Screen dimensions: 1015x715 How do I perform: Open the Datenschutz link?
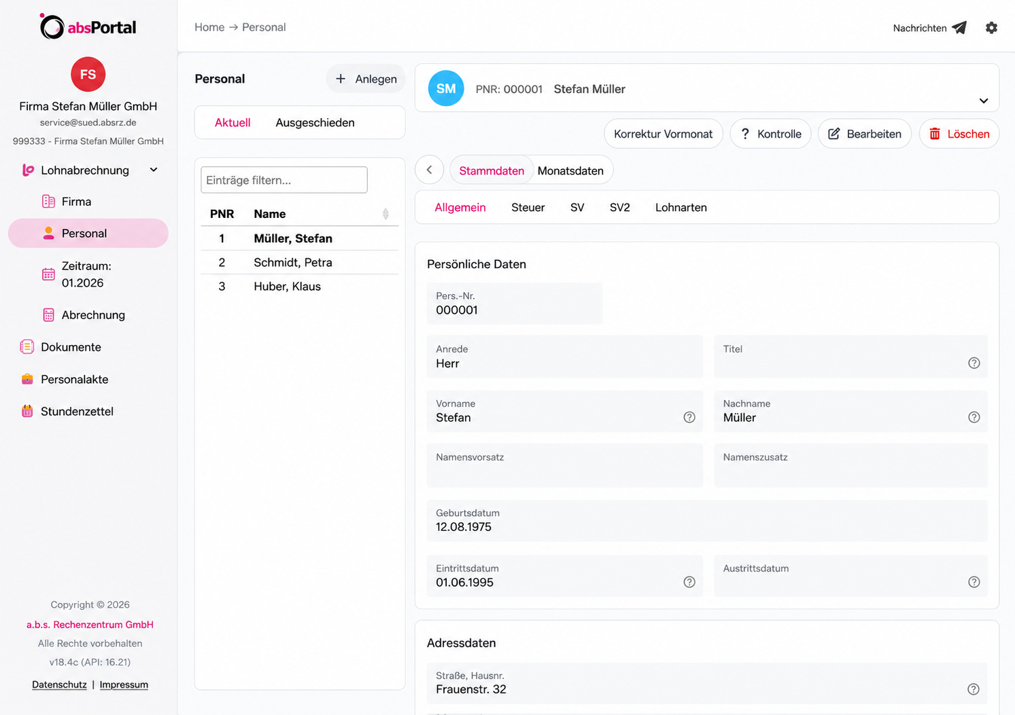[x=59, y=684]
